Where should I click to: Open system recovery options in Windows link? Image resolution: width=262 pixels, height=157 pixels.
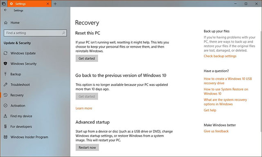[x=225, y=102]
